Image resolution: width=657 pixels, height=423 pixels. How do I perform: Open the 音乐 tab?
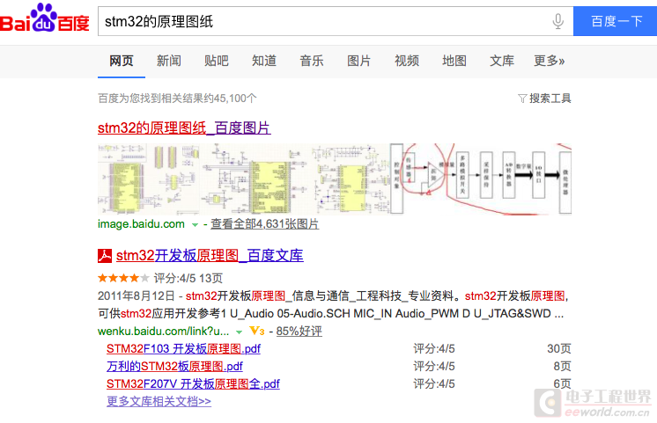(x=311, y=61)
